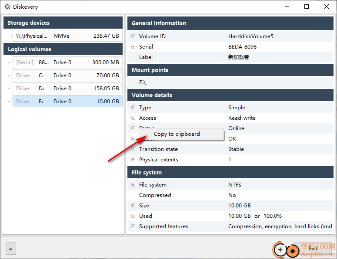Open the hamburger menu button at bottom left
Screen dimensions: 337x259
point(11,249)
